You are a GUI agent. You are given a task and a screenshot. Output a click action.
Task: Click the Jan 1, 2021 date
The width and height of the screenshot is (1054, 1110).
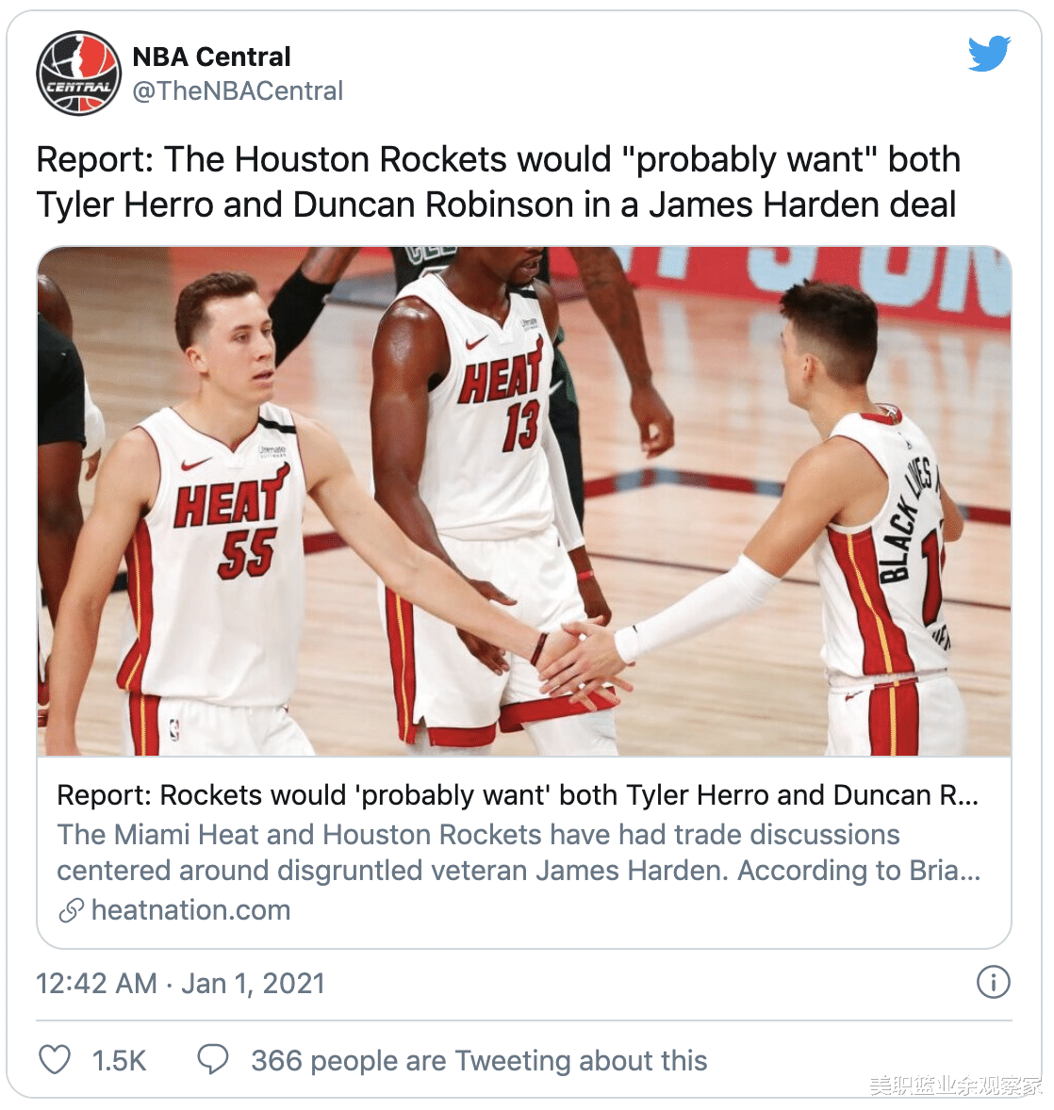coord(253,984)
